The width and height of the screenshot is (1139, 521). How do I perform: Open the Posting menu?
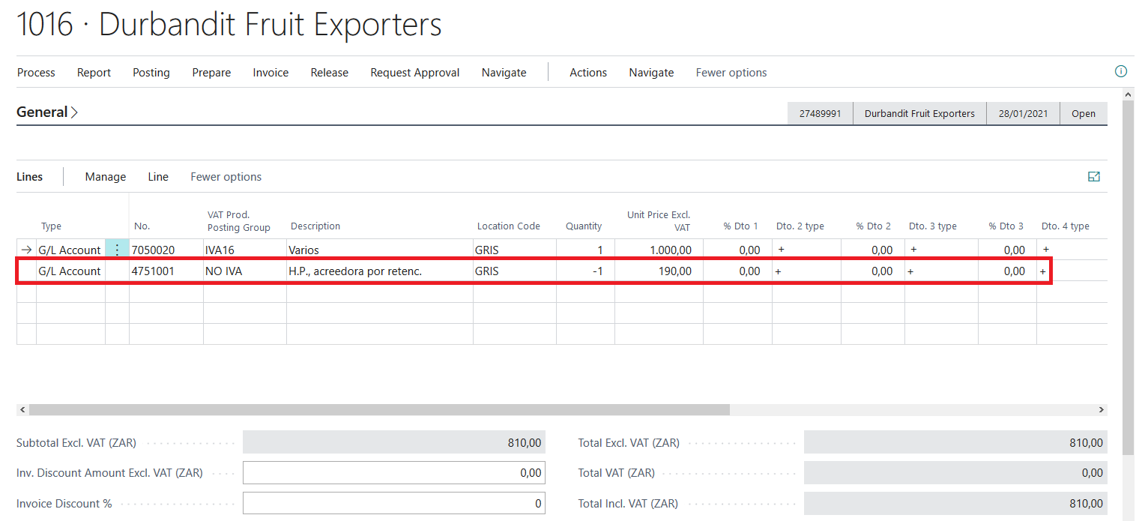[x=151, y=73]
